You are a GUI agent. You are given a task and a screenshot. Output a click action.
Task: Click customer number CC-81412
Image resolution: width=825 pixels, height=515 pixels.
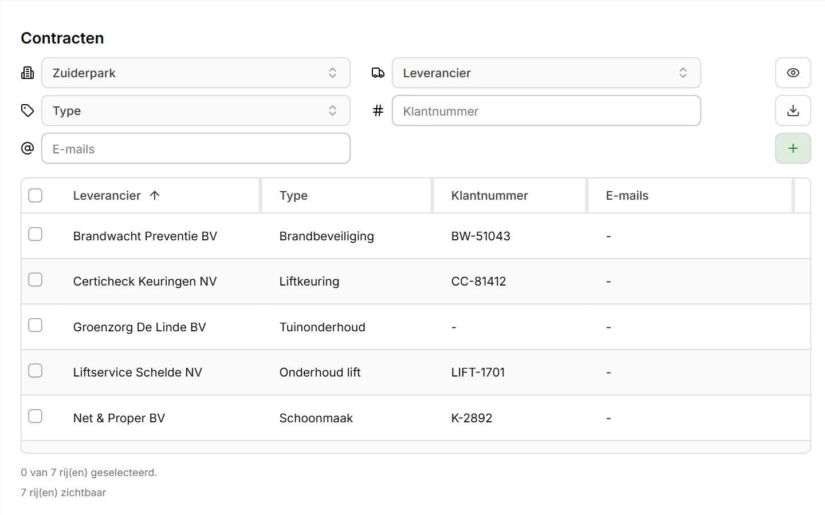click(x=479, y=281)
